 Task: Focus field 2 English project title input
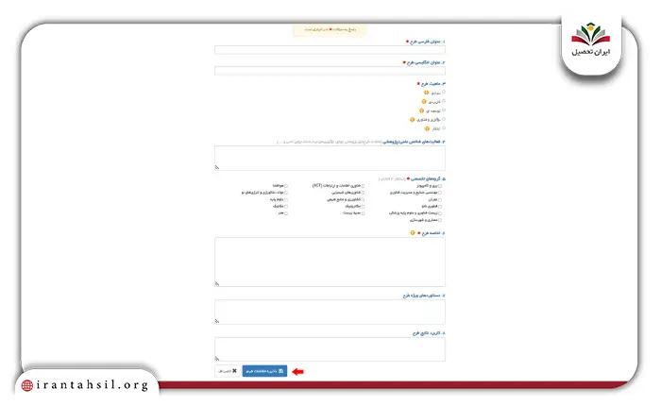coord(330,71)
